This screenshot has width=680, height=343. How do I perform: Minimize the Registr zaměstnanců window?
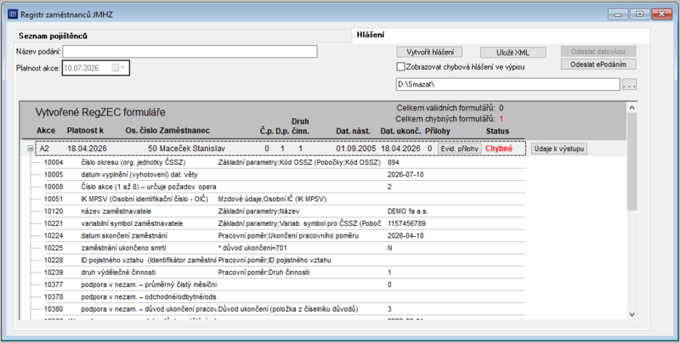coord(618,14)
